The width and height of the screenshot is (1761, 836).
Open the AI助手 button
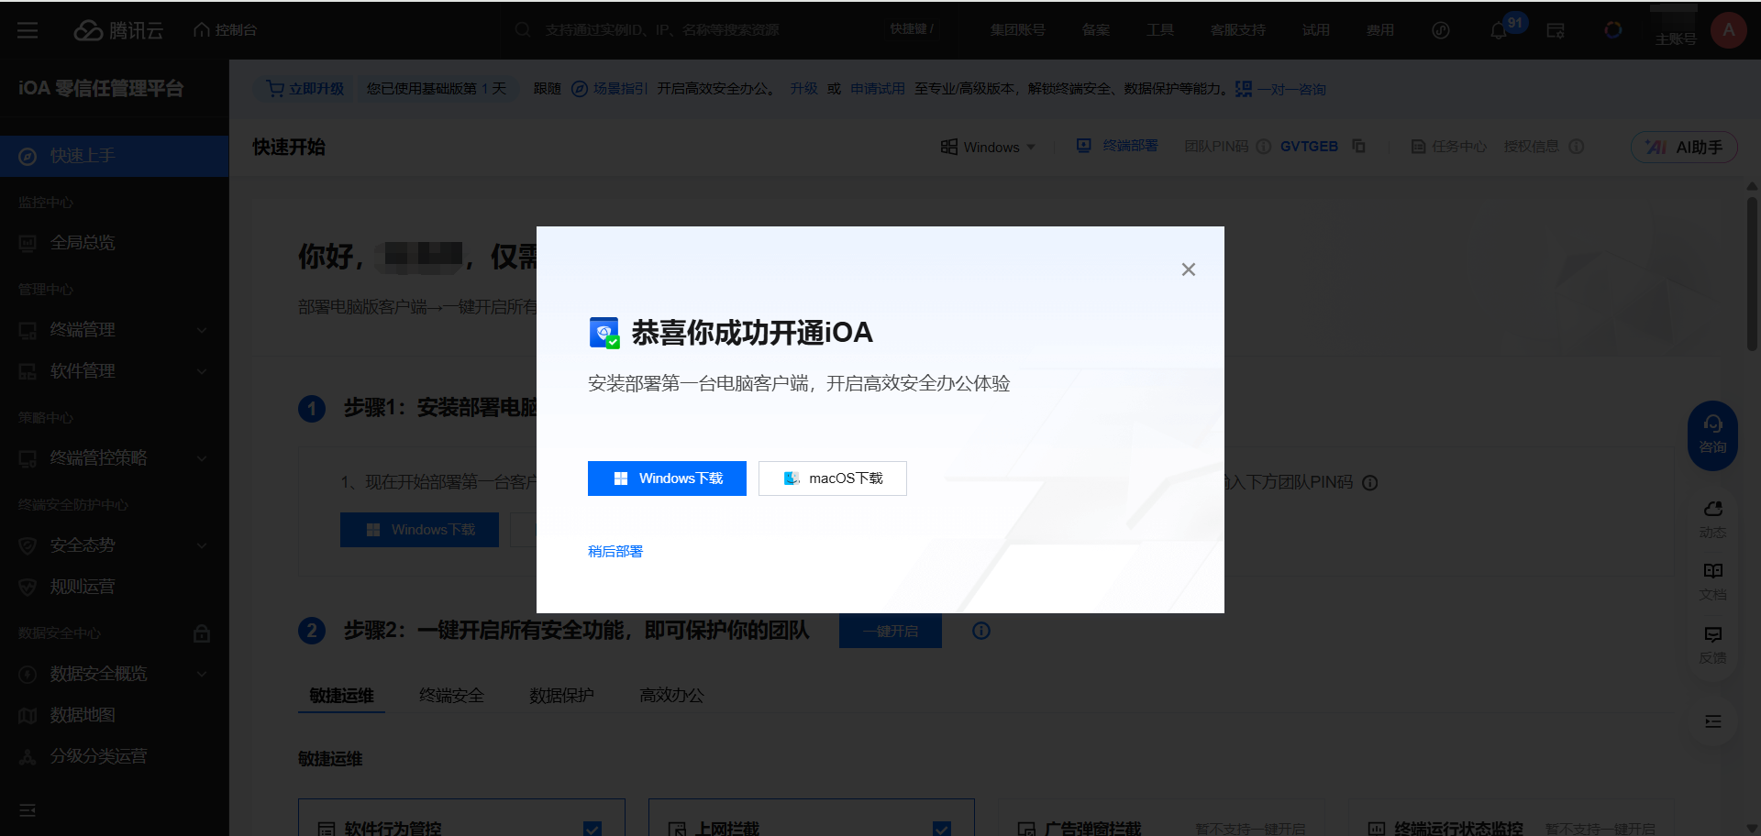click(x=1684, y=148)
